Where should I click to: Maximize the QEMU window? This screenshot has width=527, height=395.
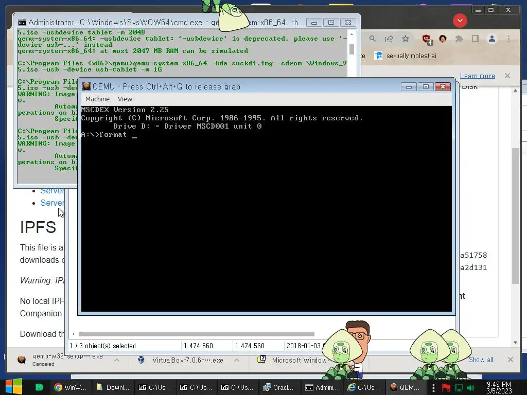click(426, 87)
